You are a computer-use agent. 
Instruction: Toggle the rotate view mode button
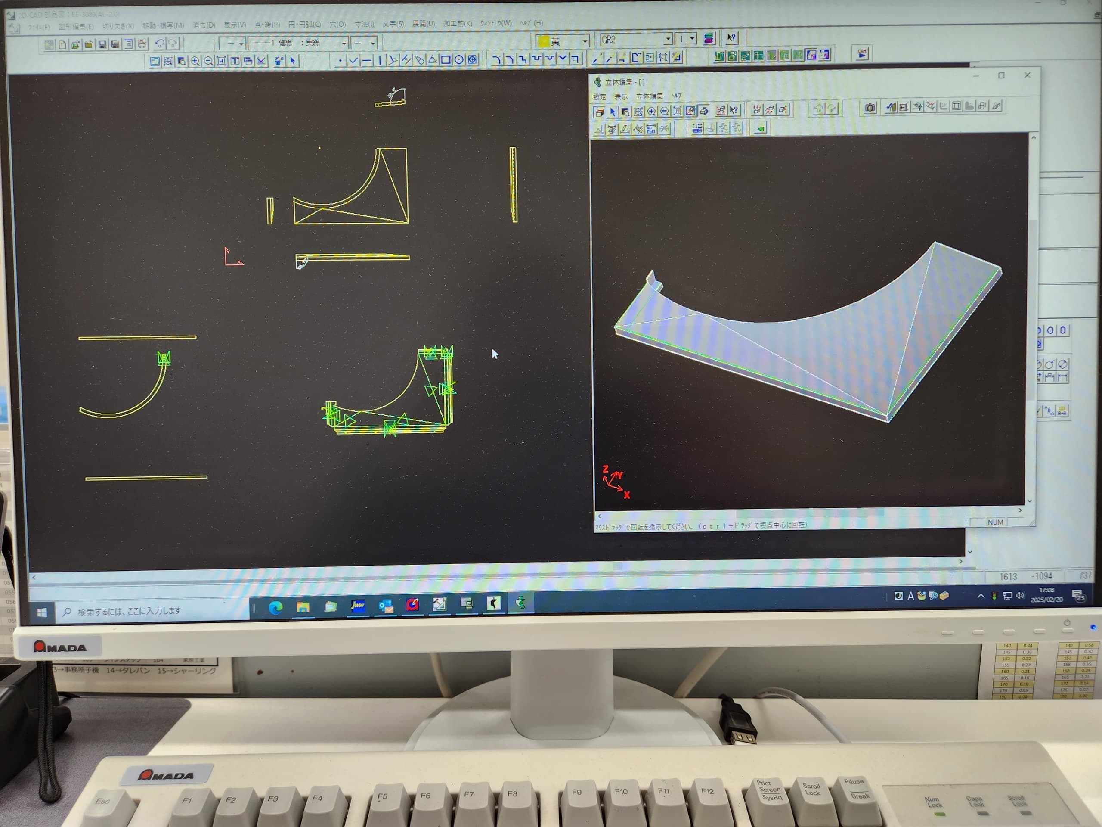pyautogui.click(x=703, y=111)
